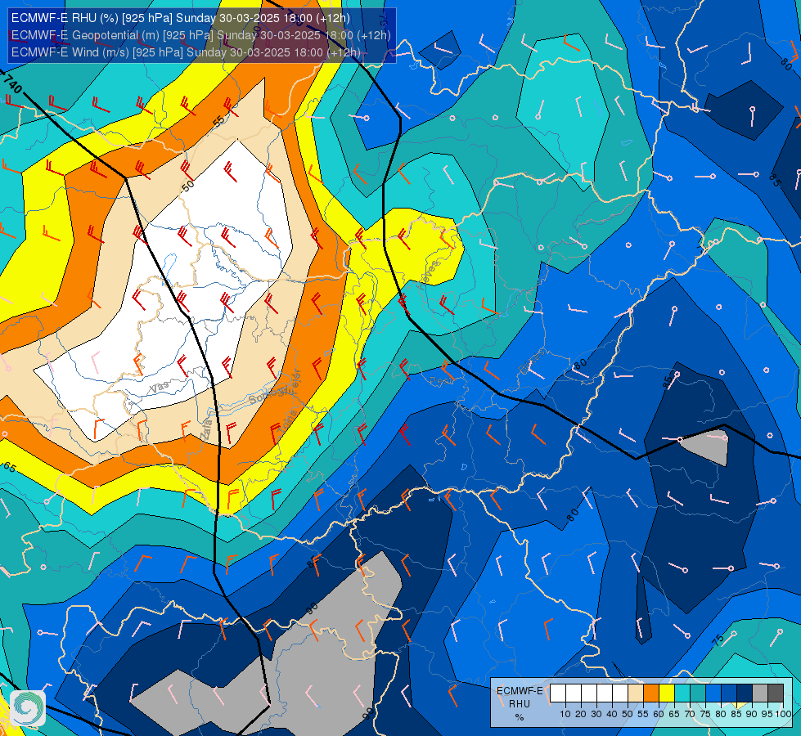
Task: Select the white legend swatch between 40 and 50
Action: (619, 693)
